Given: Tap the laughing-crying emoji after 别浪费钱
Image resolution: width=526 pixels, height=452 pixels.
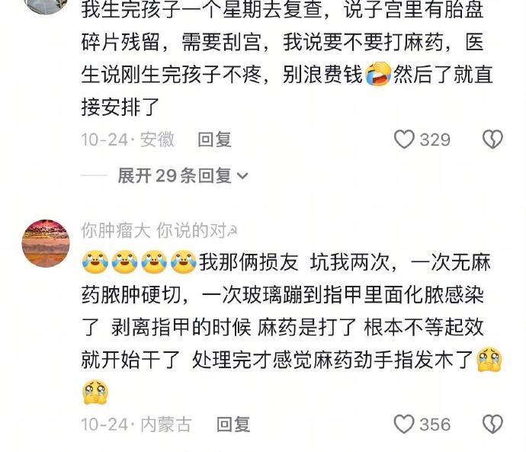Looking at the screenshot, I should (x=378, y=73).
